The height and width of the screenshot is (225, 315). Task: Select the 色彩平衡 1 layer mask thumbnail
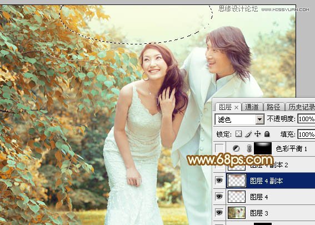click(263, 148)
